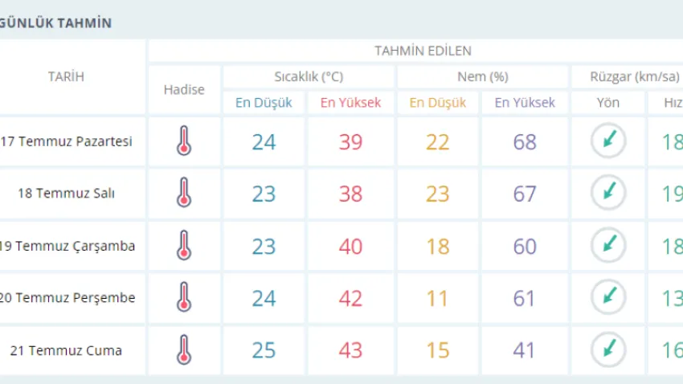
Task: Click highest temperature value 43
Action: (350, 350)
